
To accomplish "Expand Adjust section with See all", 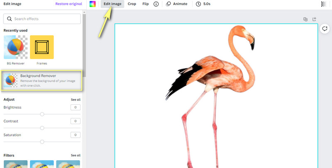I will [76, 100].
